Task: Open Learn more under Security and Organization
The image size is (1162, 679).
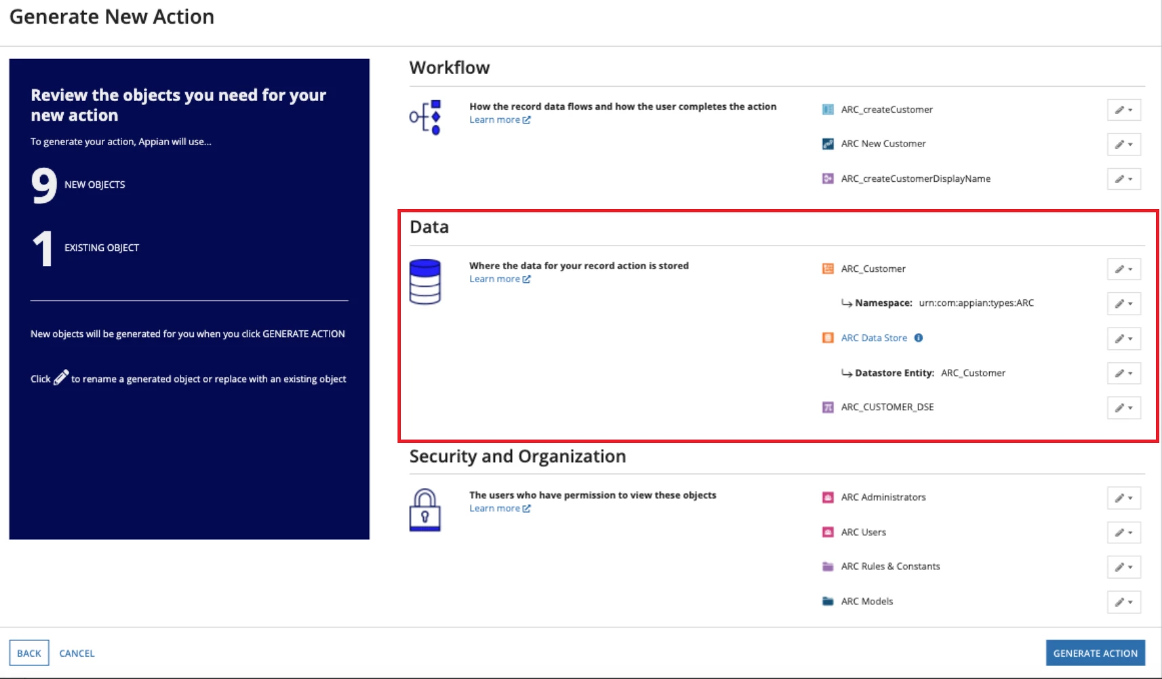Action: tap(500, 509)
